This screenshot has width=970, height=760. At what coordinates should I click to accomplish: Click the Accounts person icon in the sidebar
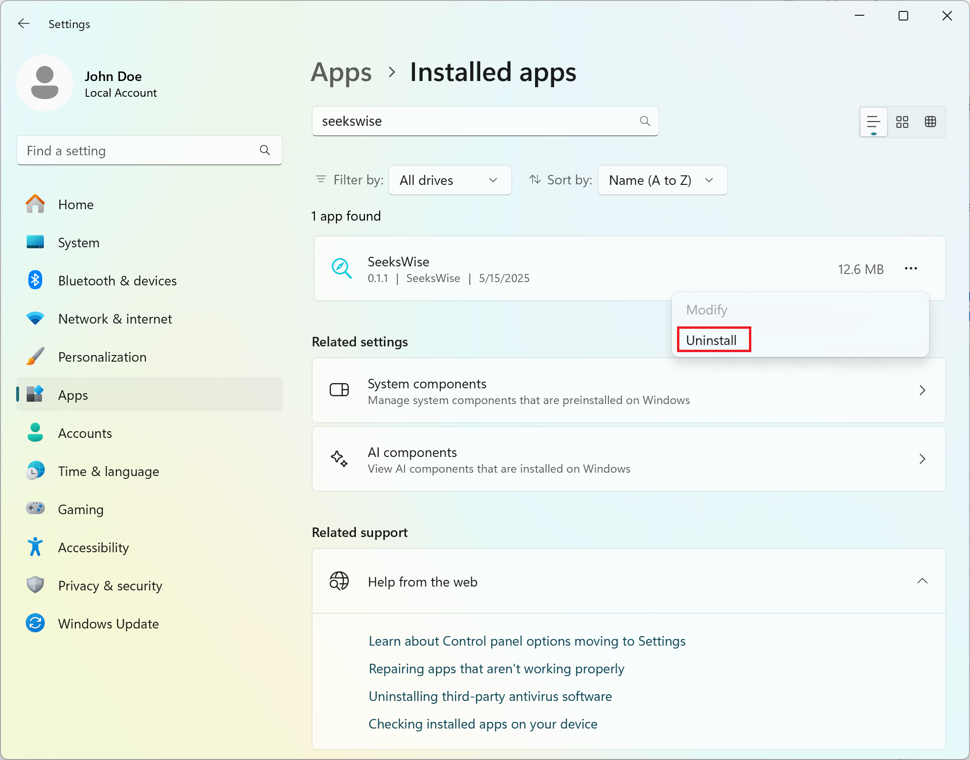click(x=35, y=433)
